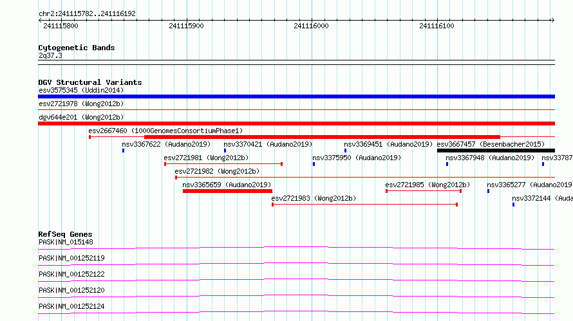
Task: Click the esv3575345 (Uddin2014) variant label
Action: pos(81,90)
